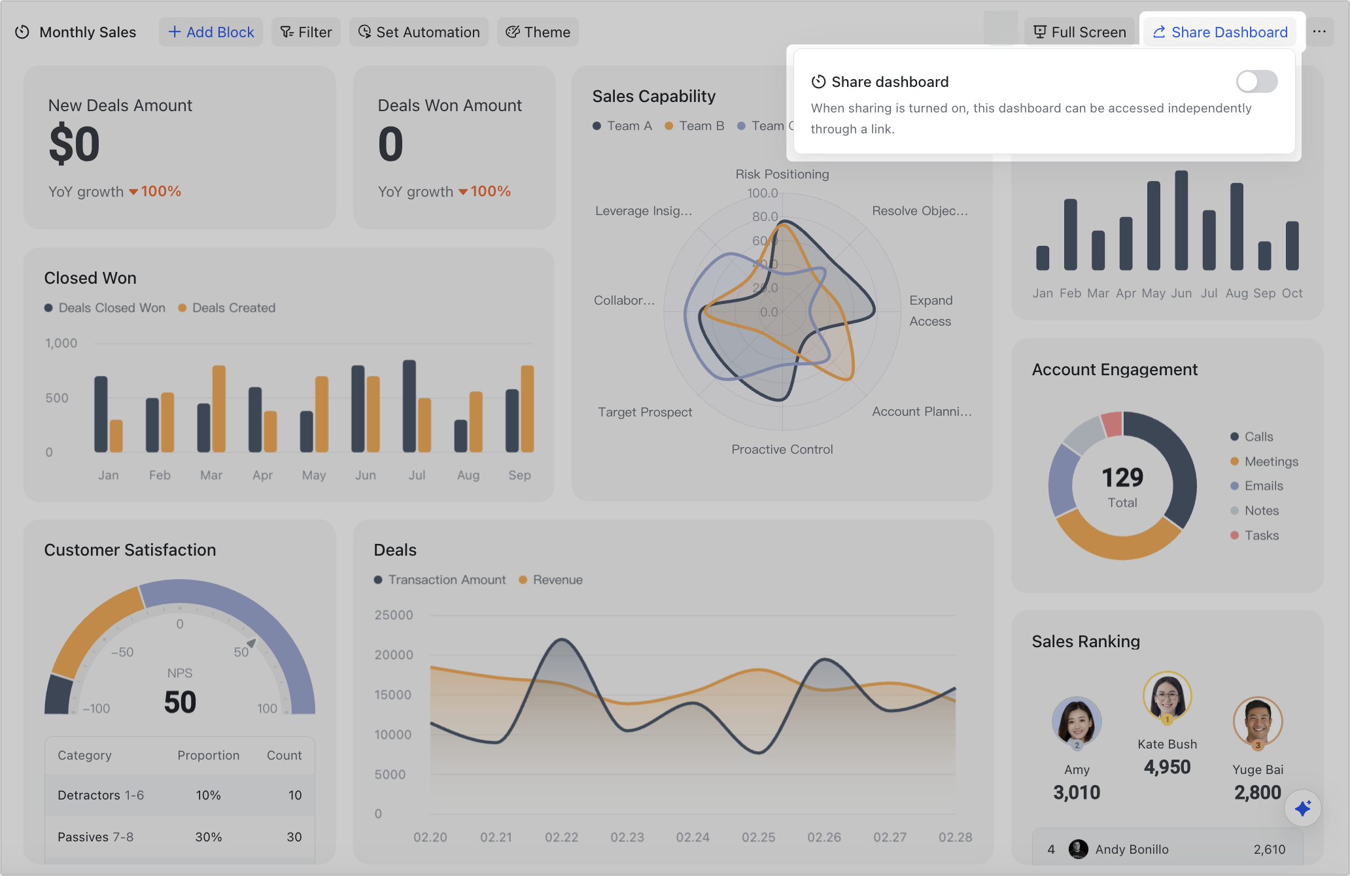Image resolution: width=1350 pixels, height=876 pixels.
Task: Select the Calls legend in Account Engagement
Action: pos(1253,436)
